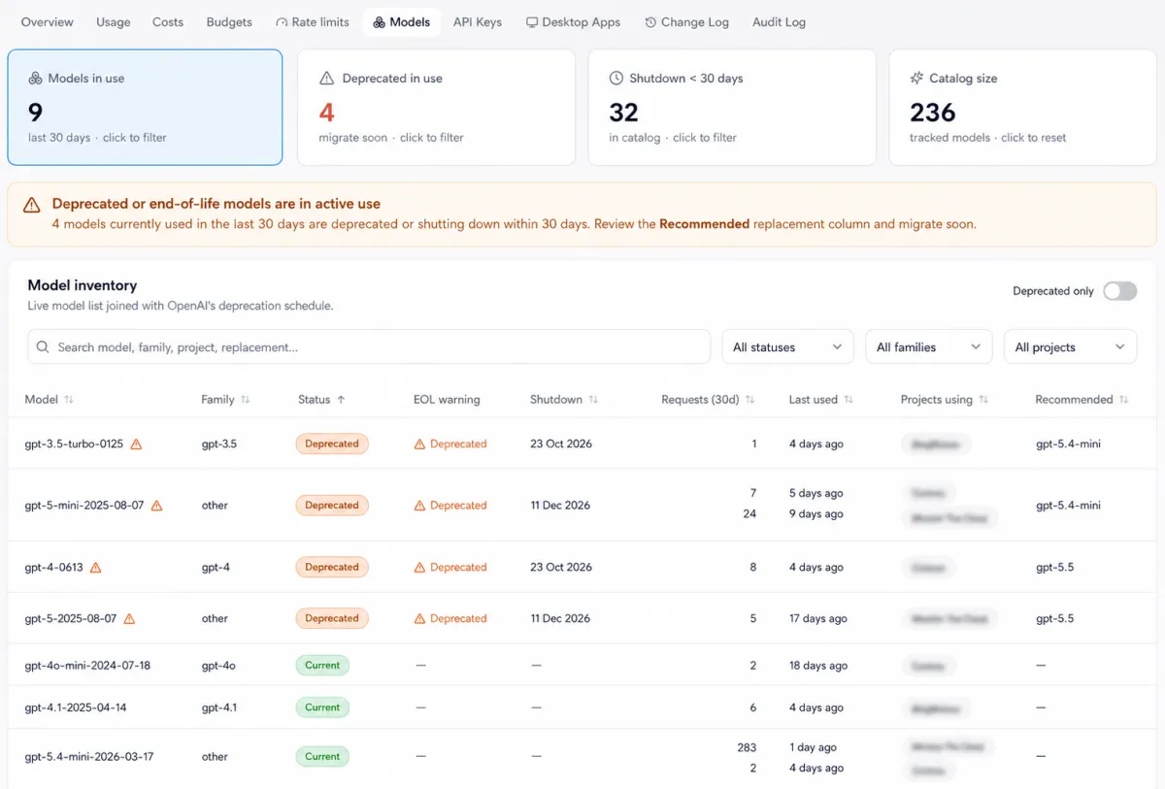The width and height of the screenshot is (1165, 789).
Task: Click EOL Deprecated warning in gpt-5-mini row
Action: click(x=450, y=506)
